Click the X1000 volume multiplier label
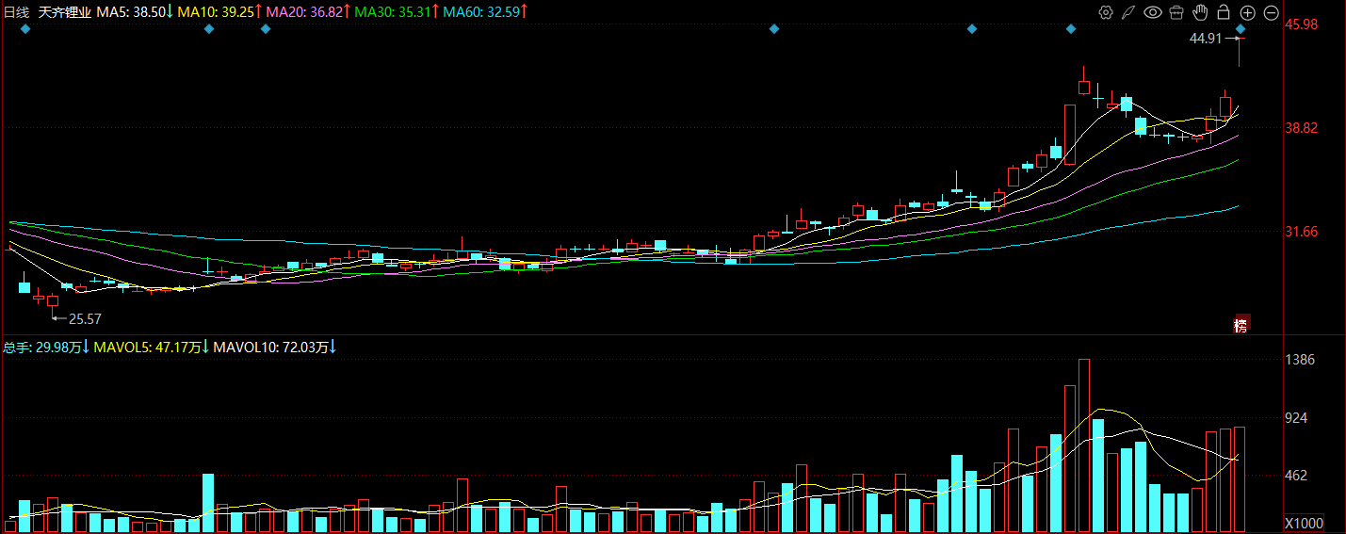1346x534 pixels. (1305, 524)
